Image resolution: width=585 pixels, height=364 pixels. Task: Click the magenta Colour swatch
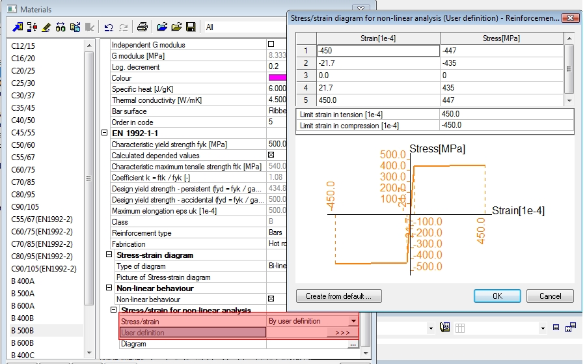point(277,77)
